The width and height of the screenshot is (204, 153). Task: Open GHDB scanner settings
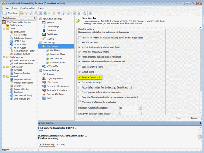click(x=49, y=98)
